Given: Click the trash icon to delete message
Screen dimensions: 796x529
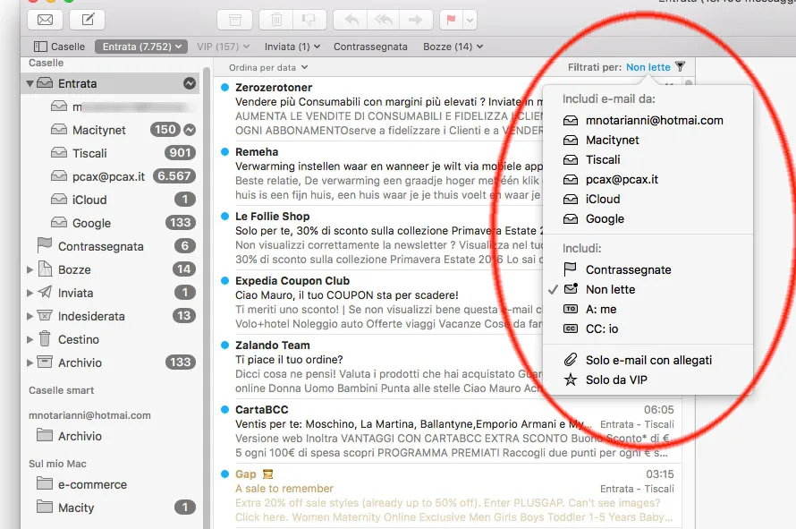Looking at the screenshot, I should (x=276, y=18).
